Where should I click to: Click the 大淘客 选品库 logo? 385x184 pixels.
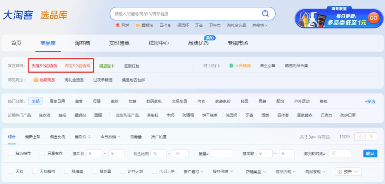pyautogui.click(x=35, y=15)
